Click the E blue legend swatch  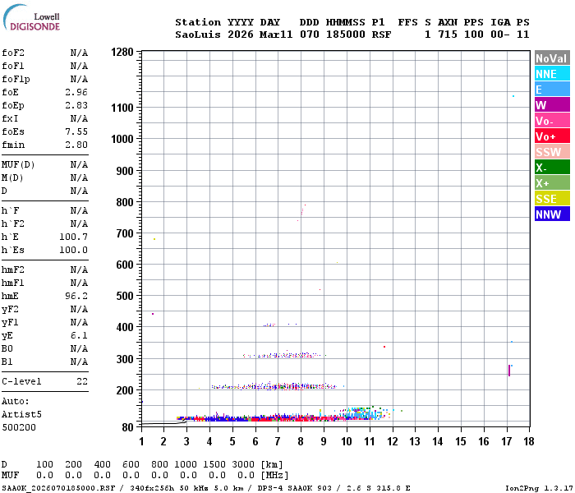[552, 89]
